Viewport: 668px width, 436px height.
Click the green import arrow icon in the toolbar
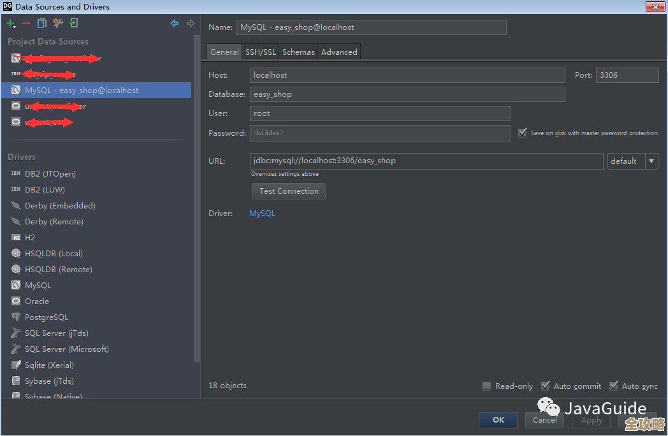coord(74,24)
